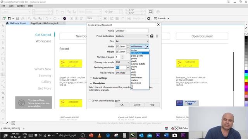The image size is (248, 139).
Task: Click the Welcome Screen home icon
Action: [7, 23]
